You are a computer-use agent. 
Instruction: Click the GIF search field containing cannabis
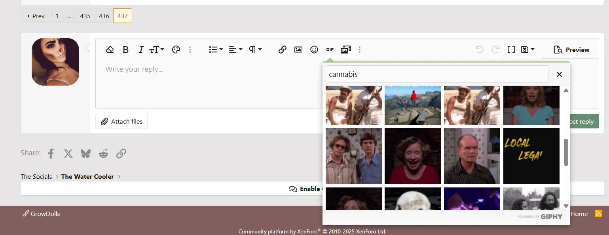tap(437, 74)
